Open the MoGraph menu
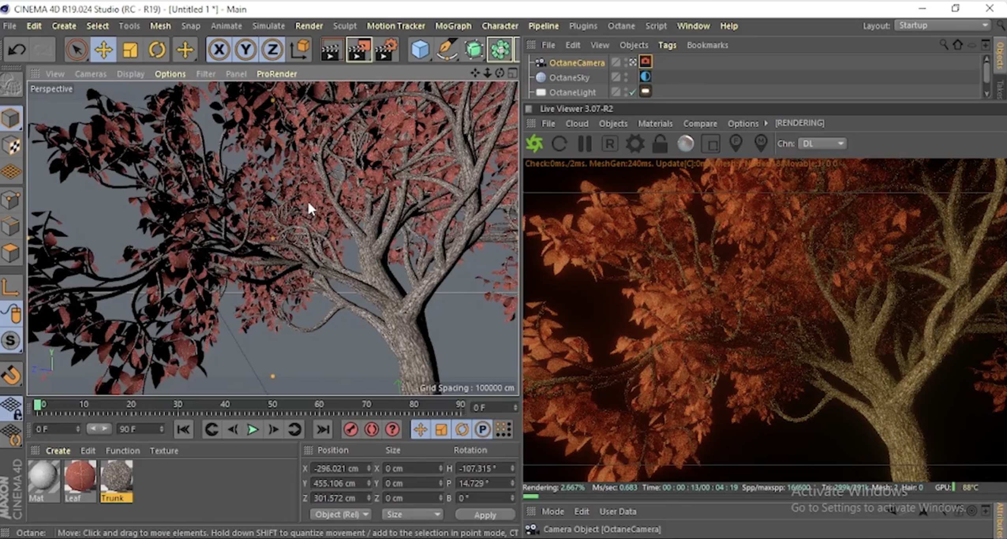 (453, 26)
